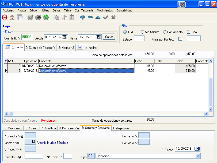Click the printer icon on Imprimir tab
This screenshot has width=217, height=163.
pos(80,47)
